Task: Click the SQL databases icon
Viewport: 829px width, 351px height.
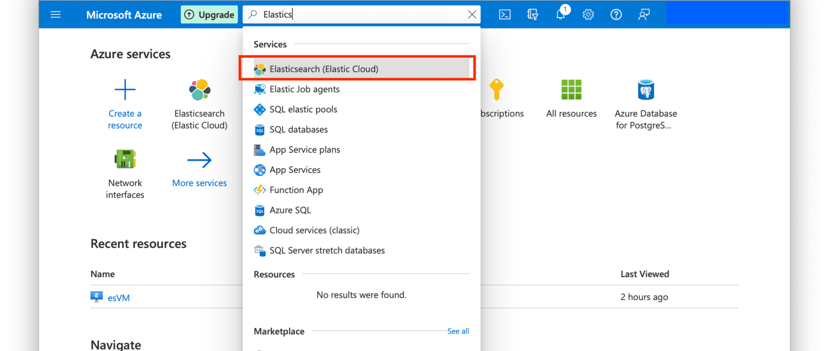Action: click(260, 129)
